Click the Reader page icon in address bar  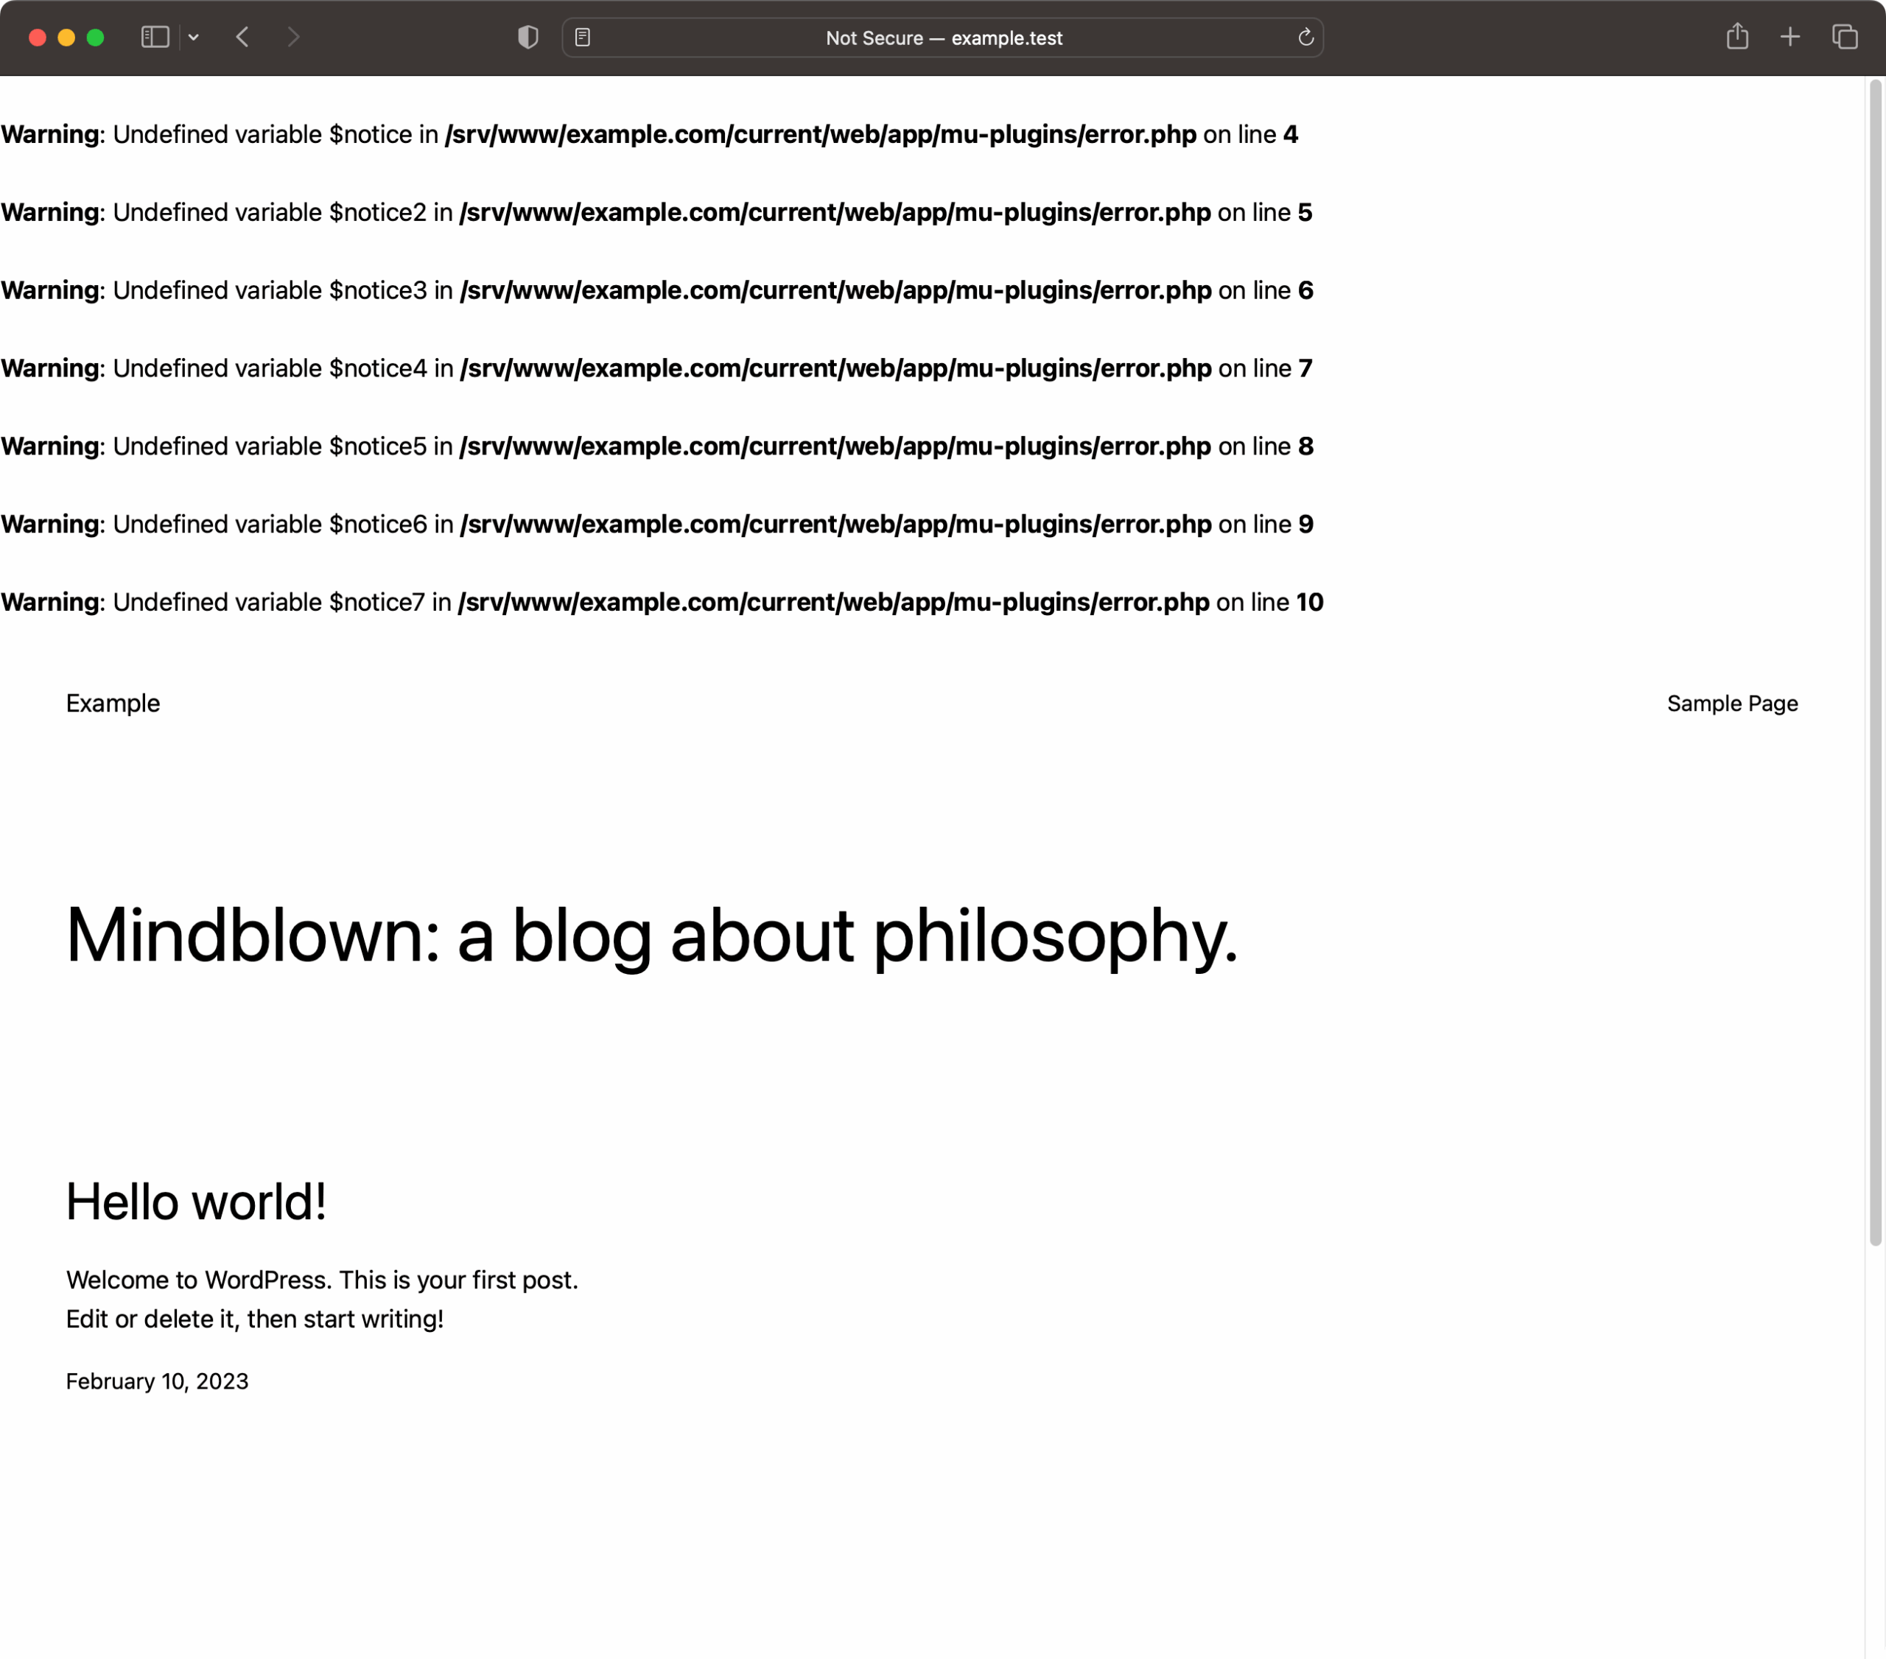pyautogui.click(x=585, y=37)
